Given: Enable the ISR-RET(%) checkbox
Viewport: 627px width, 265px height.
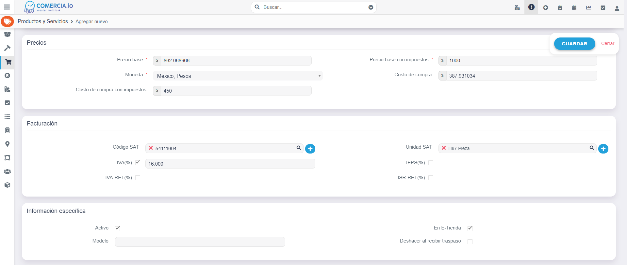Looking at the screenshot, I should pos(431,178).
